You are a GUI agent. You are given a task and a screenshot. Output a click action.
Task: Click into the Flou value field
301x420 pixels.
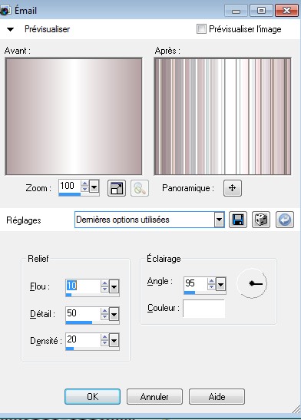[83, 286]
